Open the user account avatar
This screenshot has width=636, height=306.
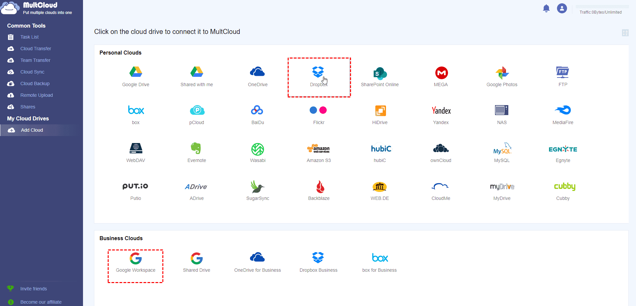[562, 8]
